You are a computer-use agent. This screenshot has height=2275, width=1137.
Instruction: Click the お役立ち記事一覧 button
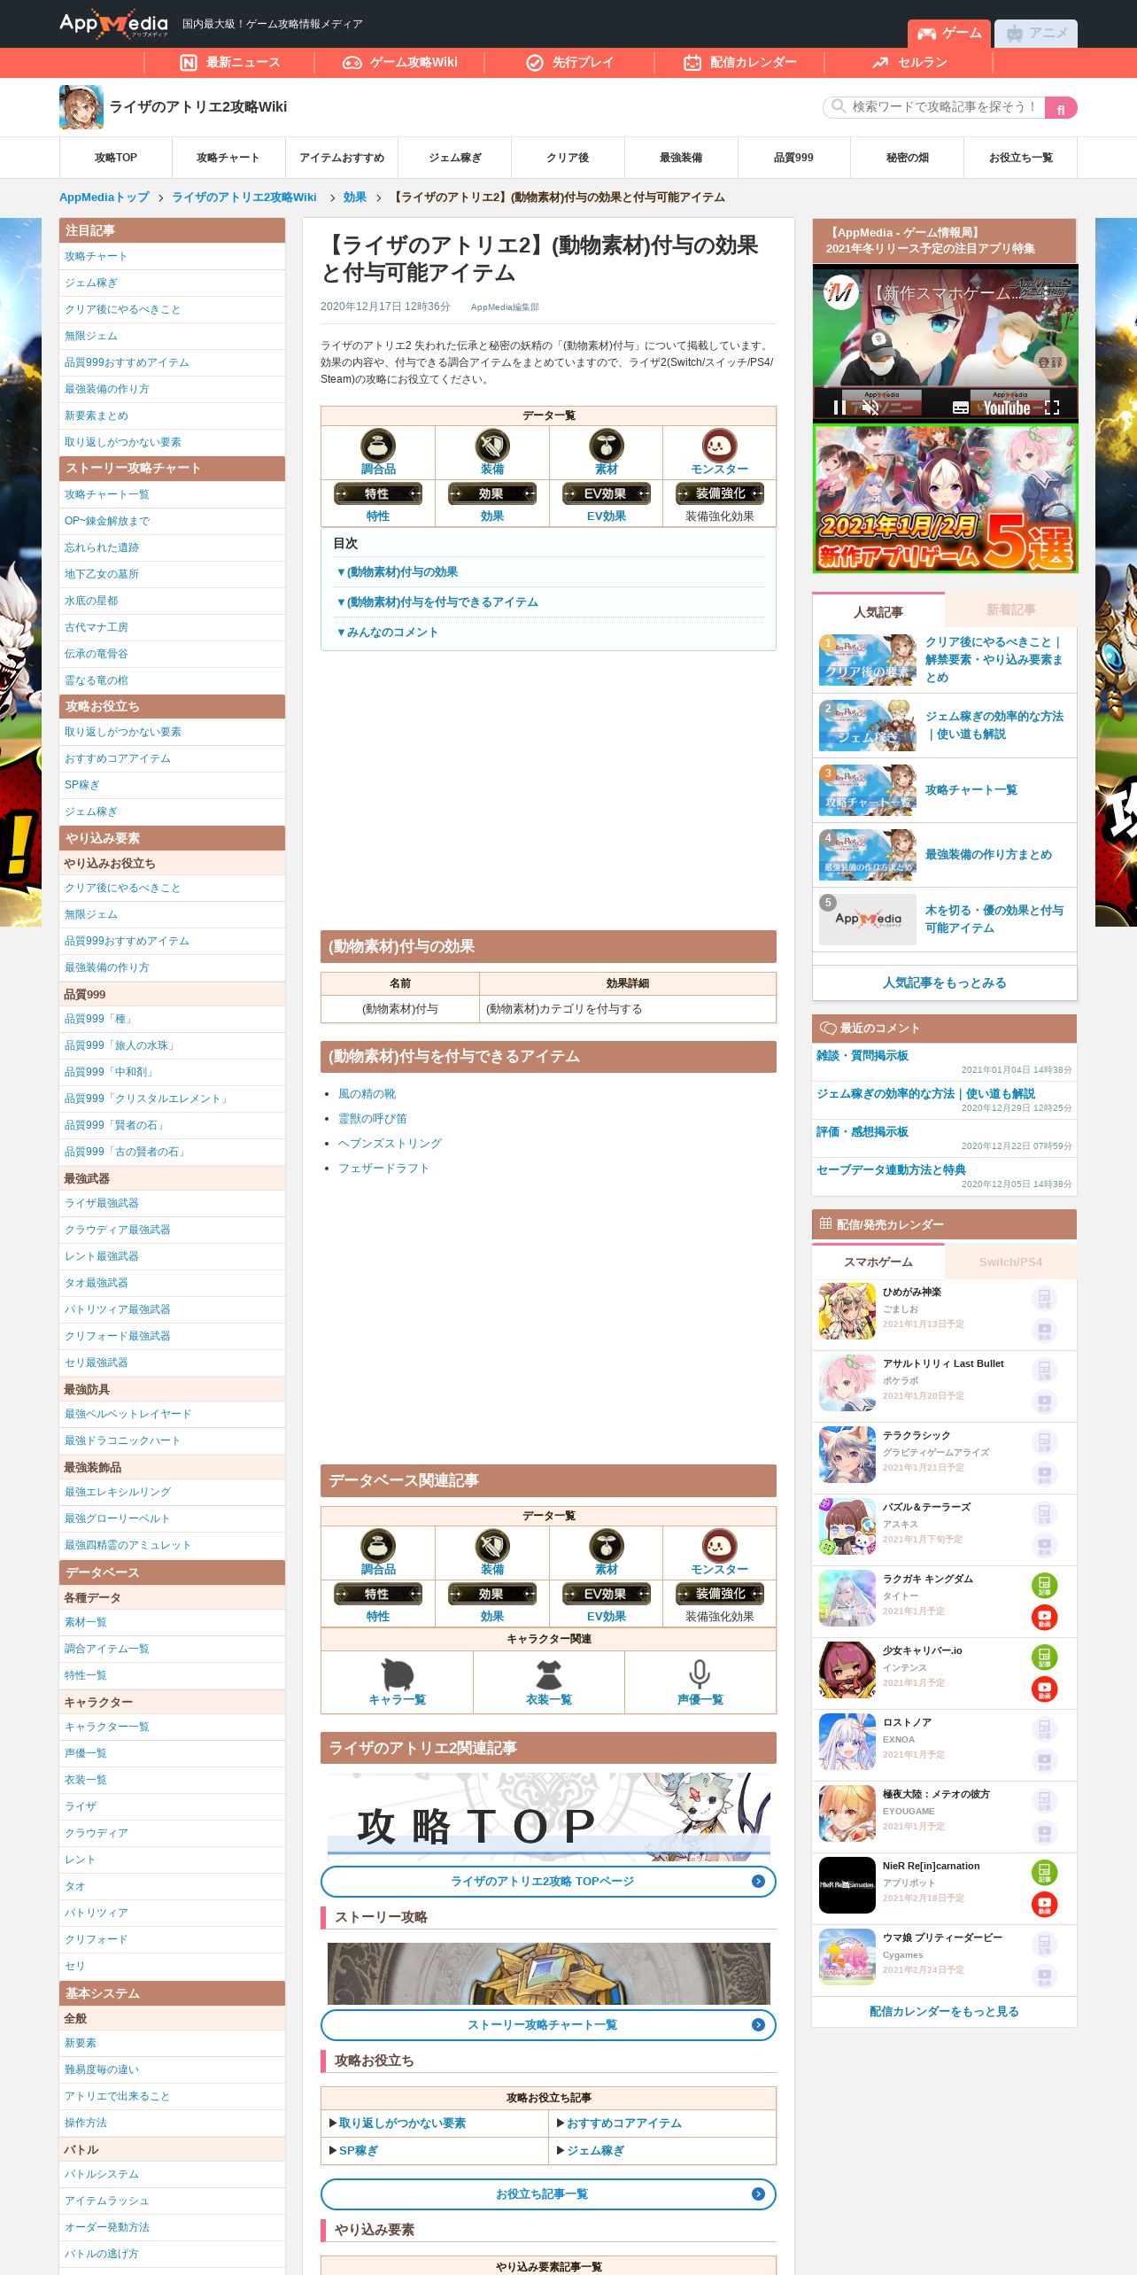[x=548, y=2193]
